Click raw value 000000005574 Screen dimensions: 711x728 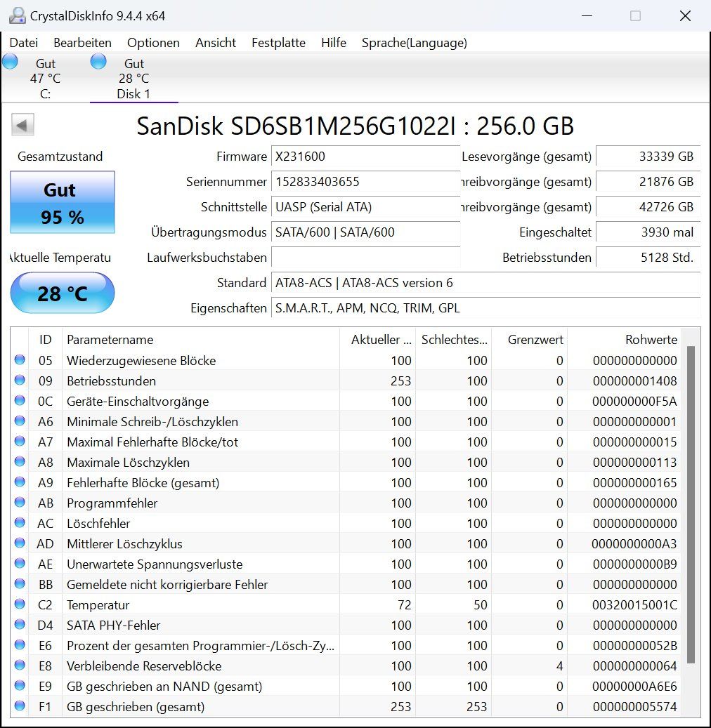634,707
